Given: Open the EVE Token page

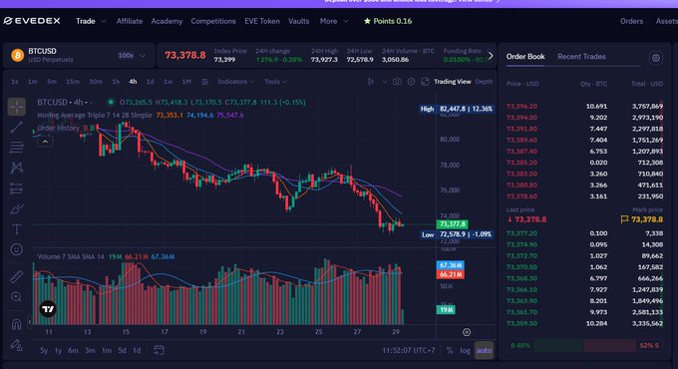Looking at the screenshot, I should point(262,21).
